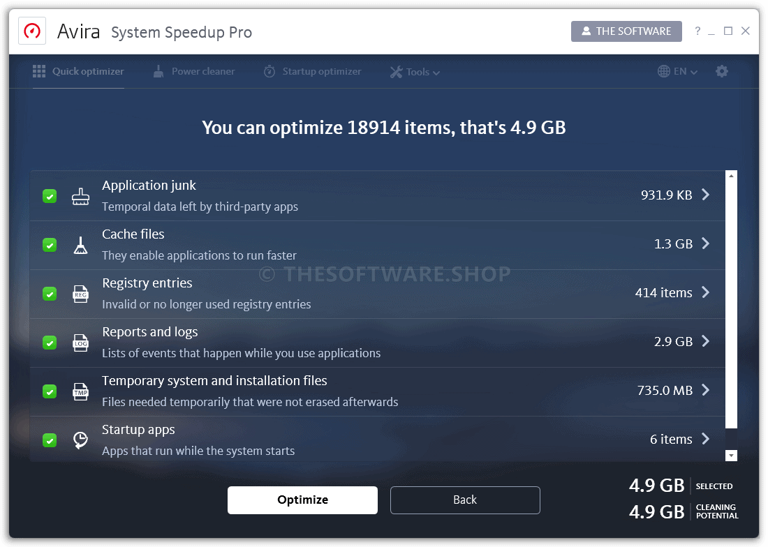Switch to the Quick optimizer tab
768x547 pixels.
click(x=78, y=71)
